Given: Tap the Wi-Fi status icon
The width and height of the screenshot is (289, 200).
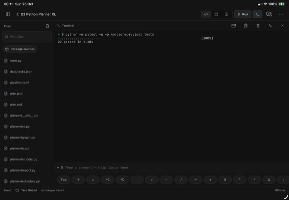Looking at the screenshot, I should (265, 4).
